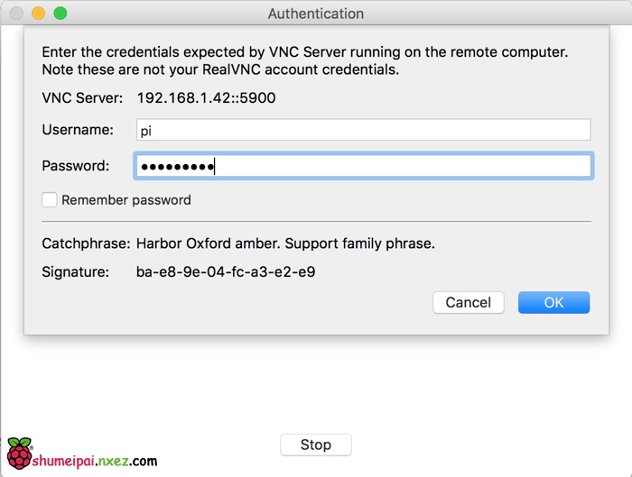Click the credentials instruction text
This screenshot has width=632, height=477.
305,60
